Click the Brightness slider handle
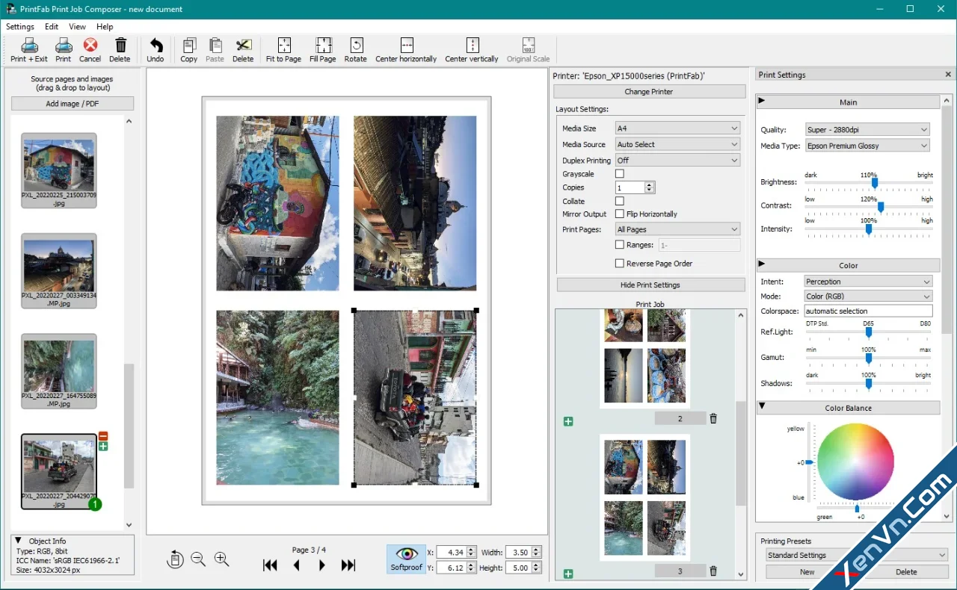The width and height of the screenshot is (957, 590). (x=874, y=183)
